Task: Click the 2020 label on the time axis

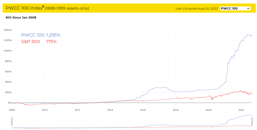Action: pyautogui.click(x=209, y=110)
